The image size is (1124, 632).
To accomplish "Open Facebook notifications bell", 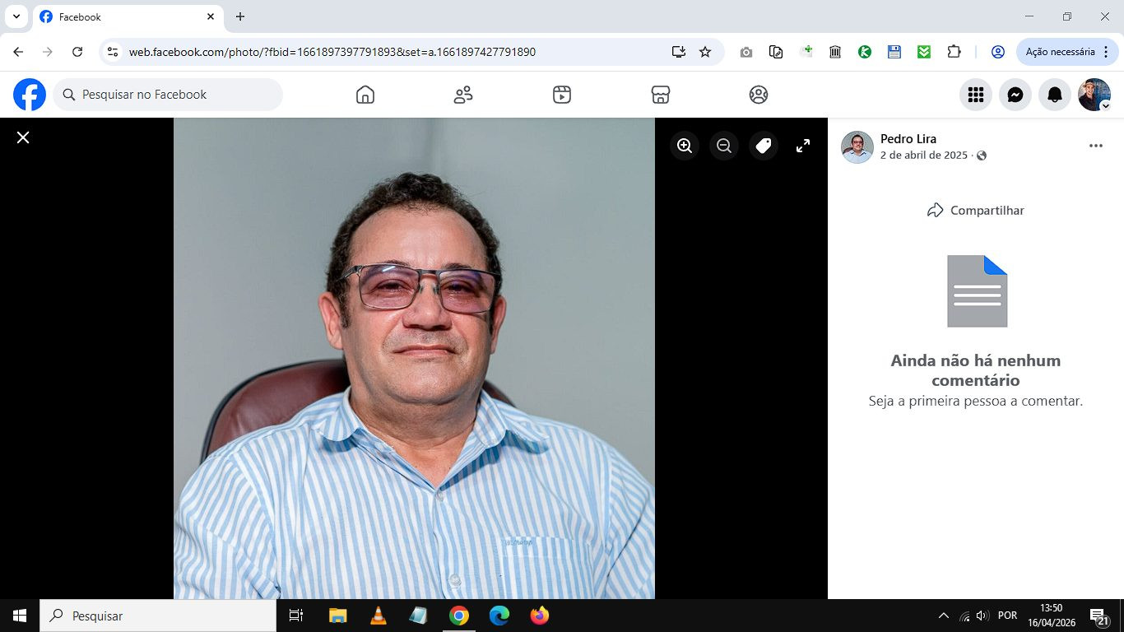I will 1055,95.
